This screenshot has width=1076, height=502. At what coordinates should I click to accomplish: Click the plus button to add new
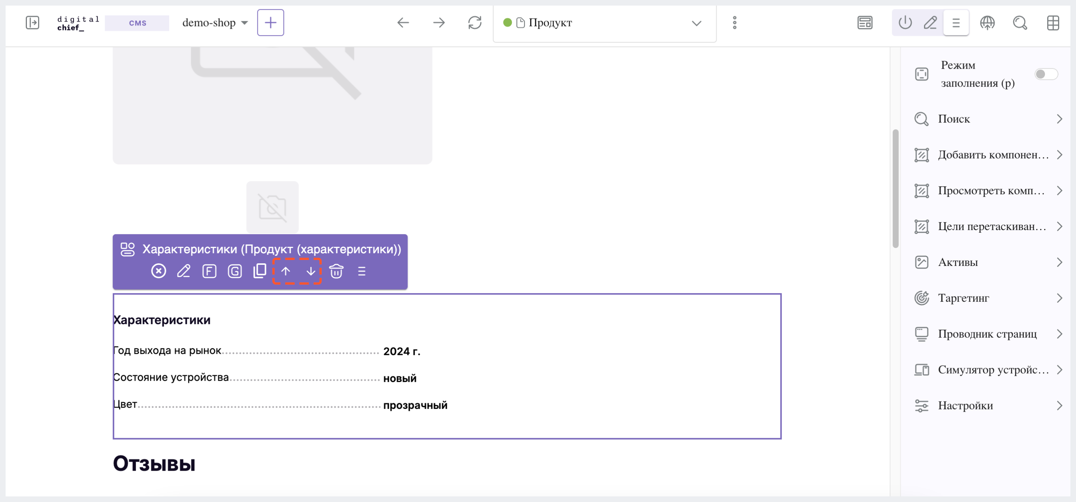tap(270, 22)
